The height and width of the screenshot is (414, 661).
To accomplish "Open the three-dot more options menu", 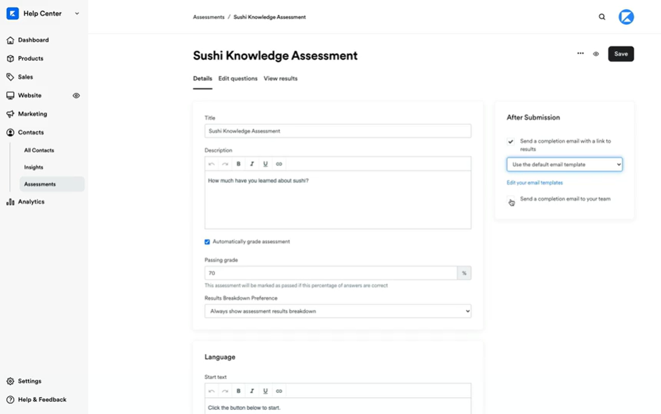I will click(x=580, y=54).
